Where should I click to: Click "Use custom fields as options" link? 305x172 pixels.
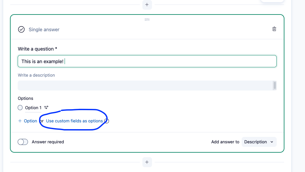(x=74, y=121)
